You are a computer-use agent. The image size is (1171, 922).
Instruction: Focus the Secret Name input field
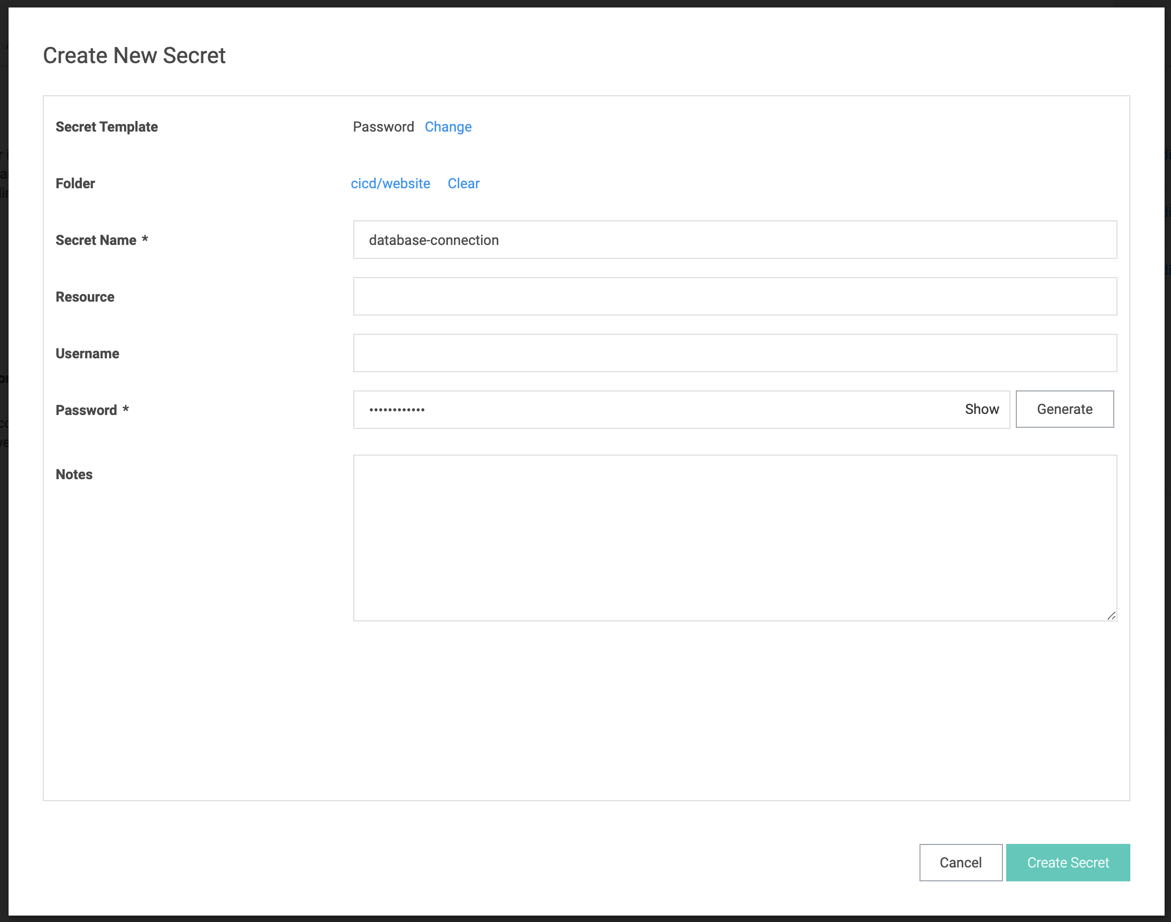point(735,240)
